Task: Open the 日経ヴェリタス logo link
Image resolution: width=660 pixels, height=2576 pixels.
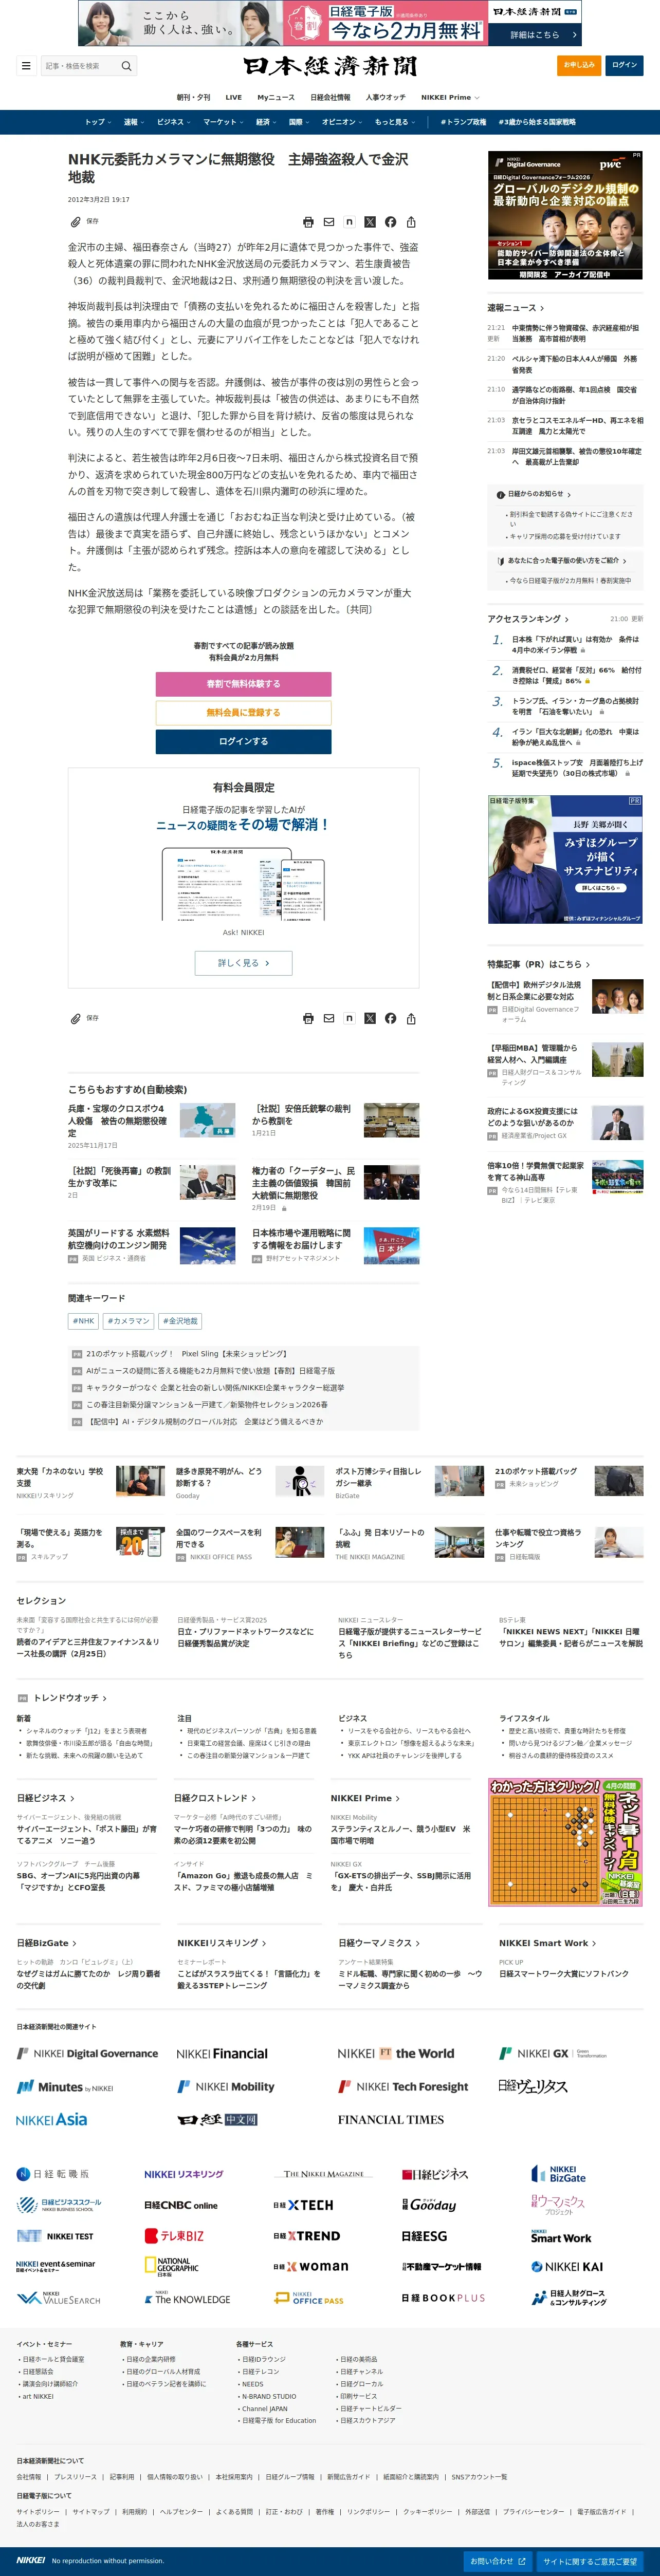Action: coord(533,2086)
